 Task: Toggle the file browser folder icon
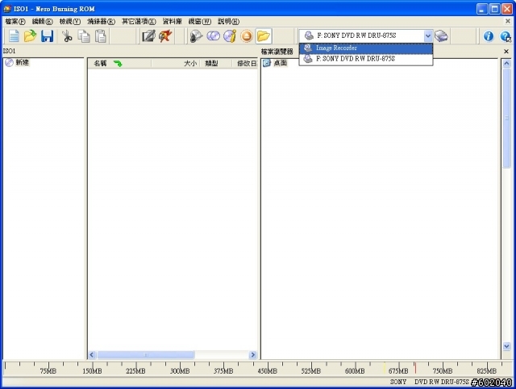264,36
